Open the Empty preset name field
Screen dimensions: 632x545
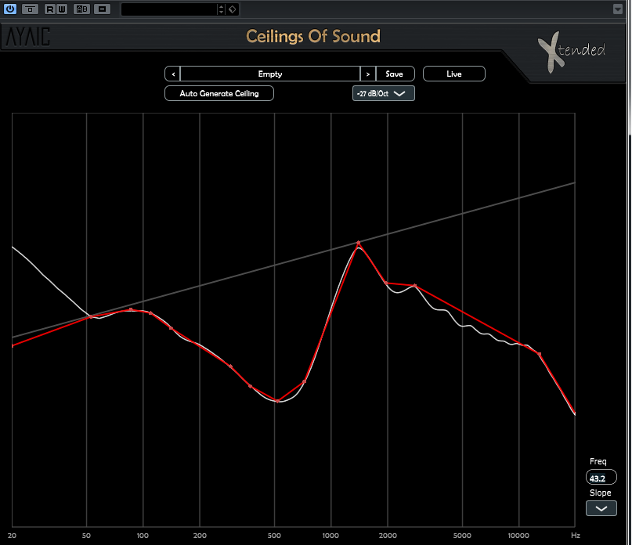tap(270, 74)
